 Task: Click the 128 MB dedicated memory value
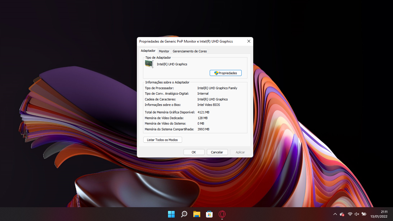click(203, 118)
